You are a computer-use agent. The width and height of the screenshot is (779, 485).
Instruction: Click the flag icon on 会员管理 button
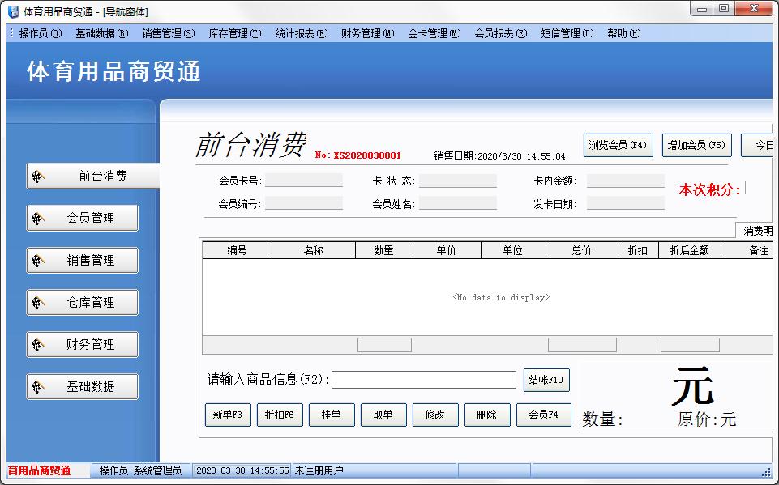(x=38, y=219)
